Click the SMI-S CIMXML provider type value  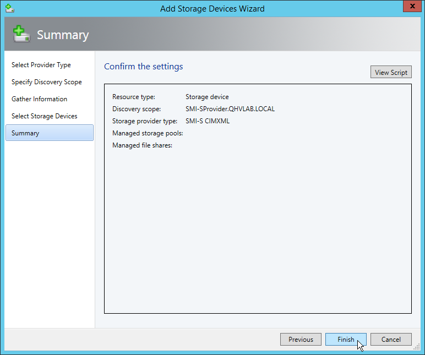pyautogui.click(x=207, y=121)
